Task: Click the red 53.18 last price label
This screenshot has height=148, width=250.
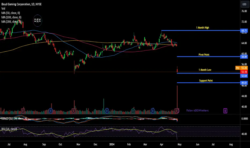Action: pos(244,72)
